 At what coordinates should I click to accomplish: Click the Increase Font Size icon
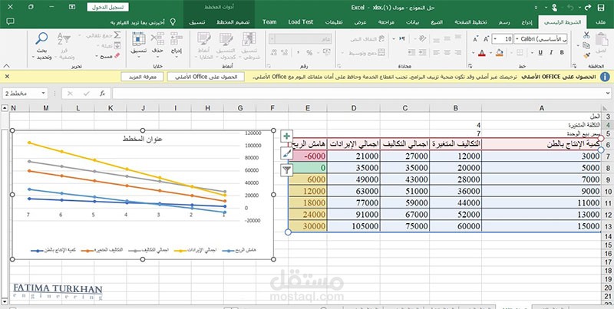[486, 39]
